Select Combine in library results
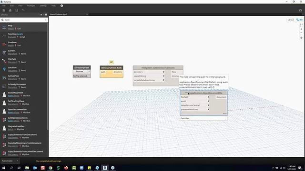305x171 pixels. [24, 44]
